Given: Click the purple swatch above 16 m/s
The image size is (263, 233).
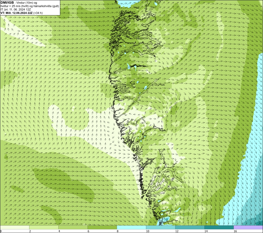Looking at the screenshot, I should point(248,227).
